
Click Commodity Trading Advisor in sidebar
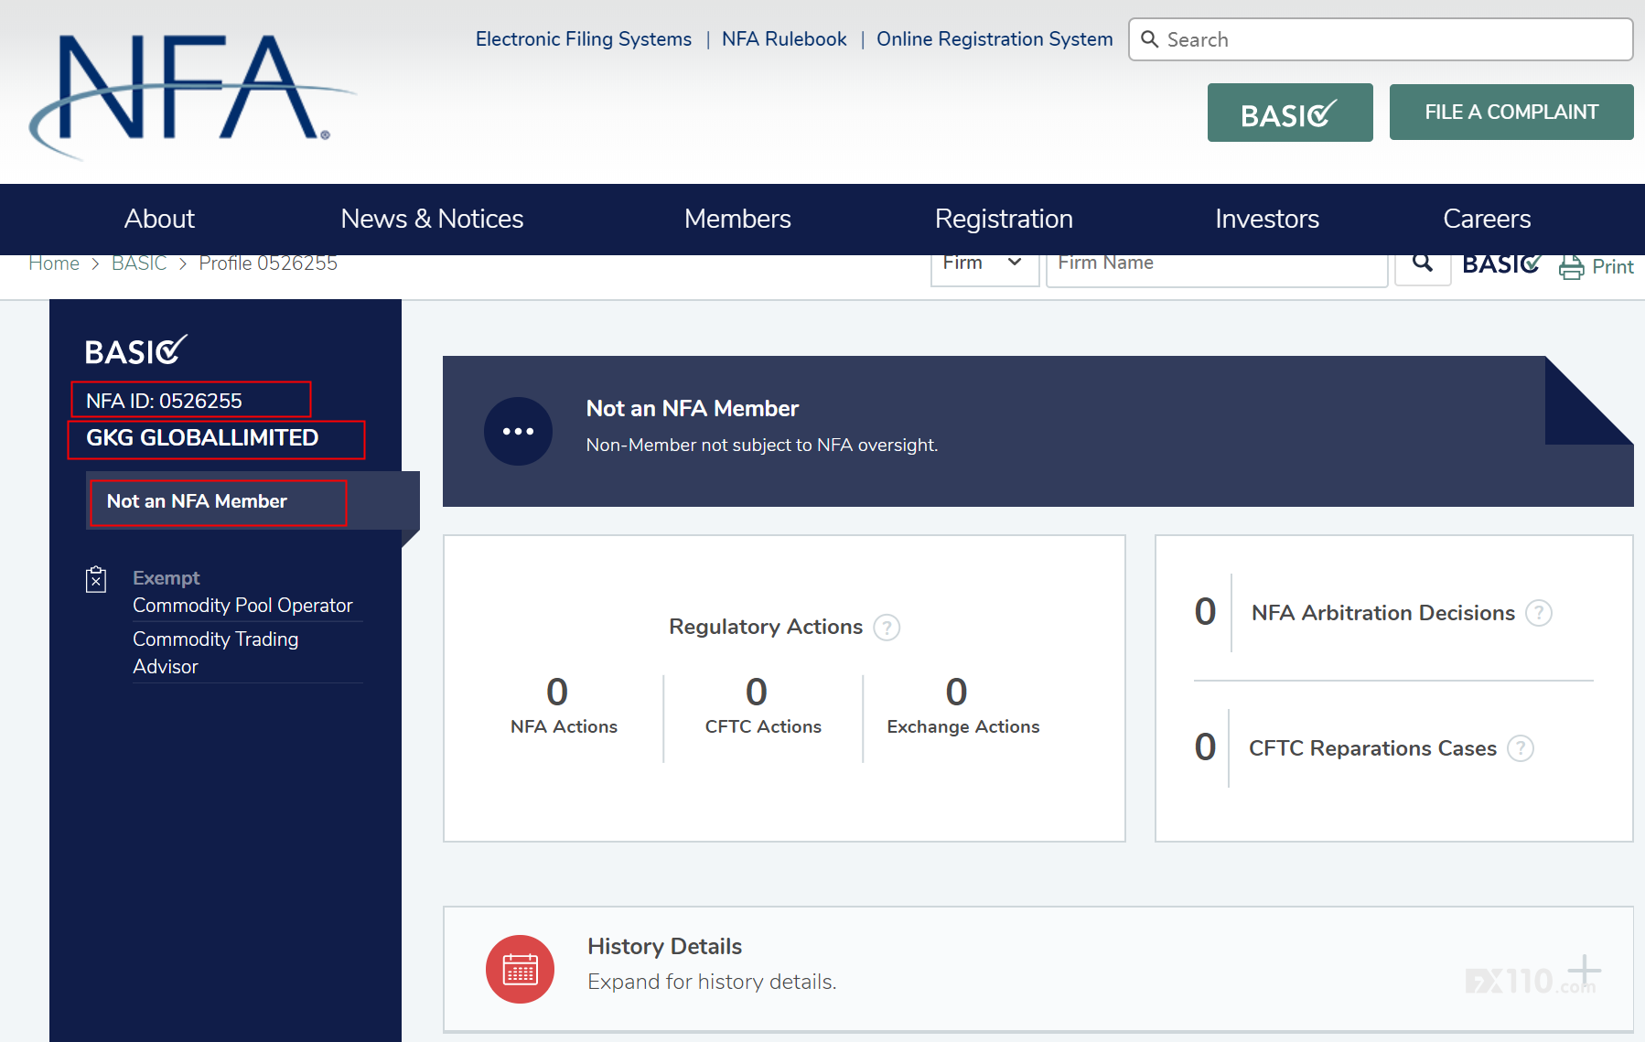[215, 653]
